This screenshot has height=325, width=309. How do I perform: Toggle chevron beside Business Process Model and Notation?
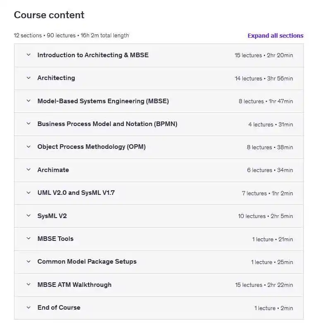click(x=29, y=124)
